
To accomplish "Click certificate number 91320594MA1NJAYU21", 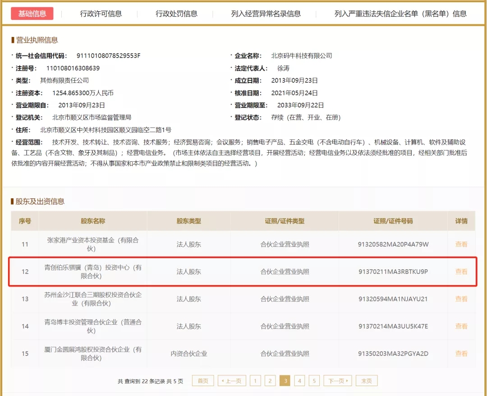I will [393, 299].
